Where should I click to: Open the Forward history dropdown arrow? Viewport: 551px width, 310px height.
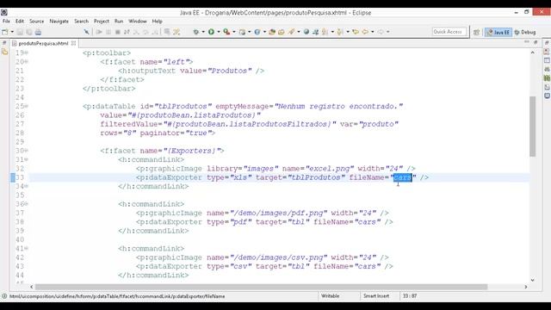point(388,32)
